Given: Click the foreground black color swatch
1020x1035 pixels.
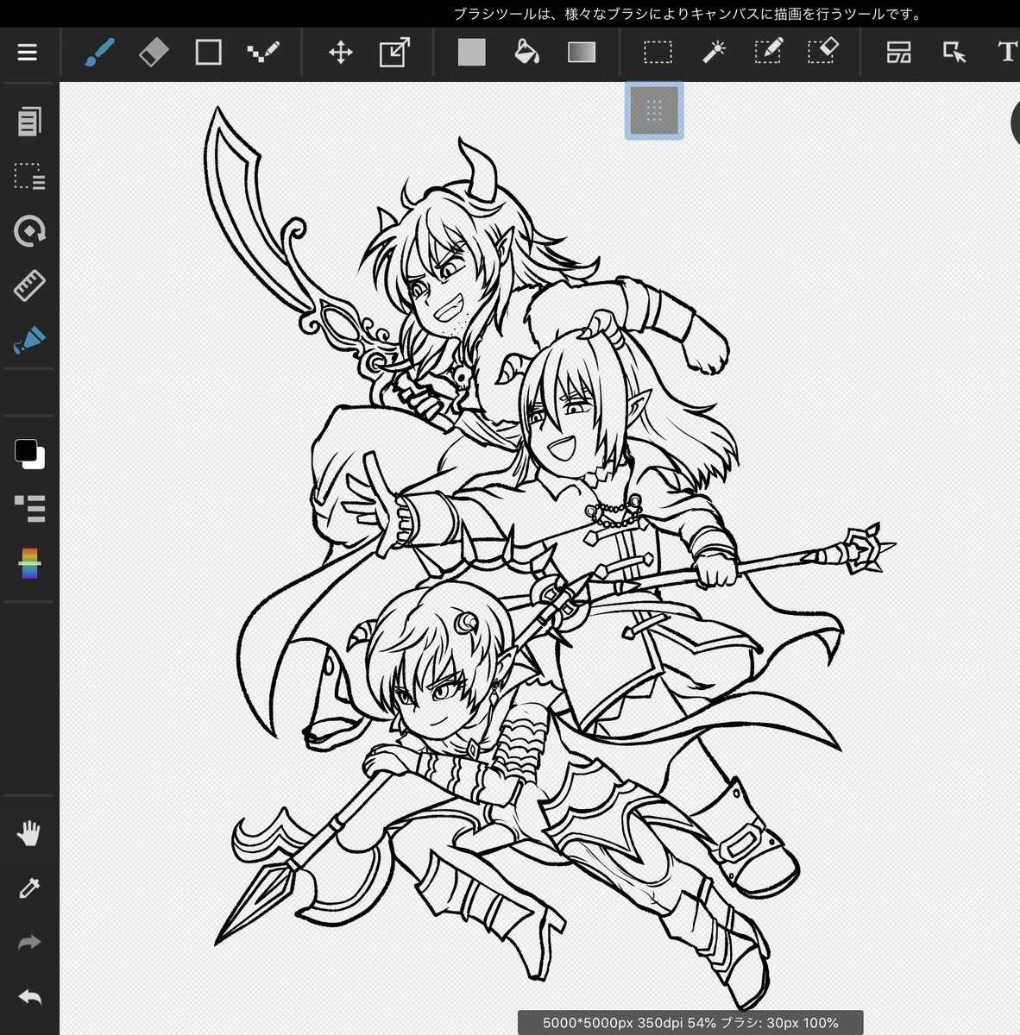Looking at the screenshot, I should 26,450.
